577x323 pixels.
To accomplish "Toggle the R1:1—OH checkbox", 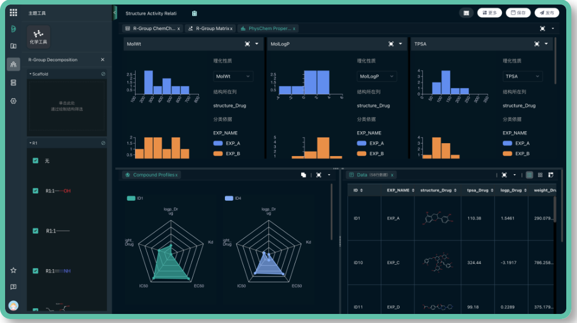I will coord(36,191).
